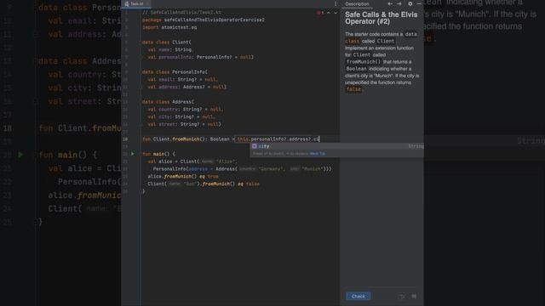The width and height of the screenshot is (545, 306).
Task: Open the editor tabs options menu
Action: pos(336,3)
